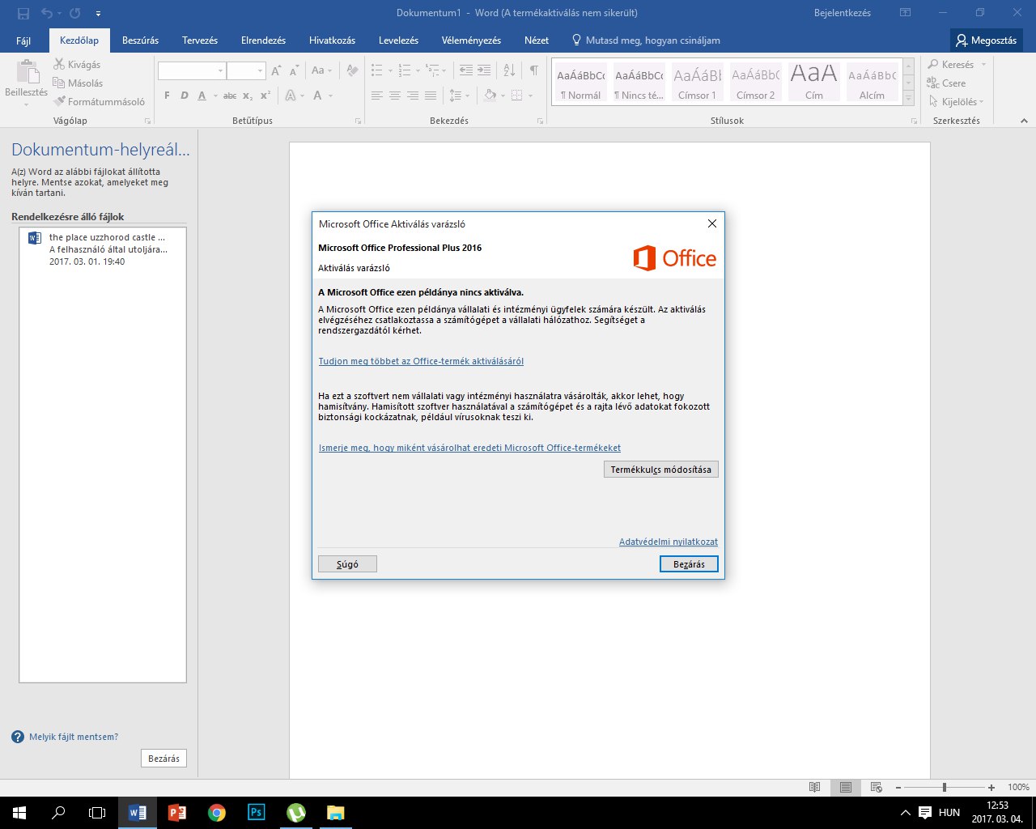This screenshot has width=1036, height=829.
Task: Switch to Web Layout view in status bar
Action: 876,787
